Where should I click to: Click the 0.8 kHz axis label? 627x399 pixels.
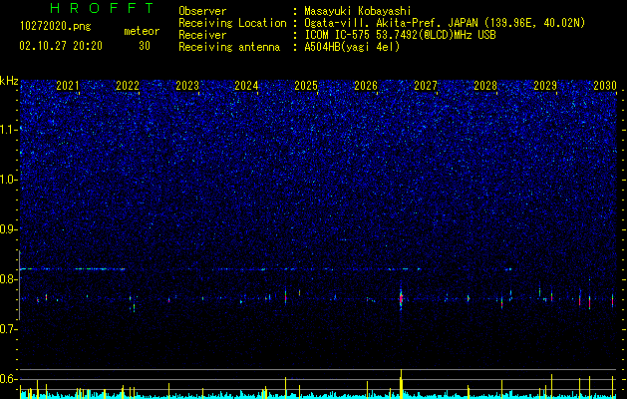pos(8,279)
